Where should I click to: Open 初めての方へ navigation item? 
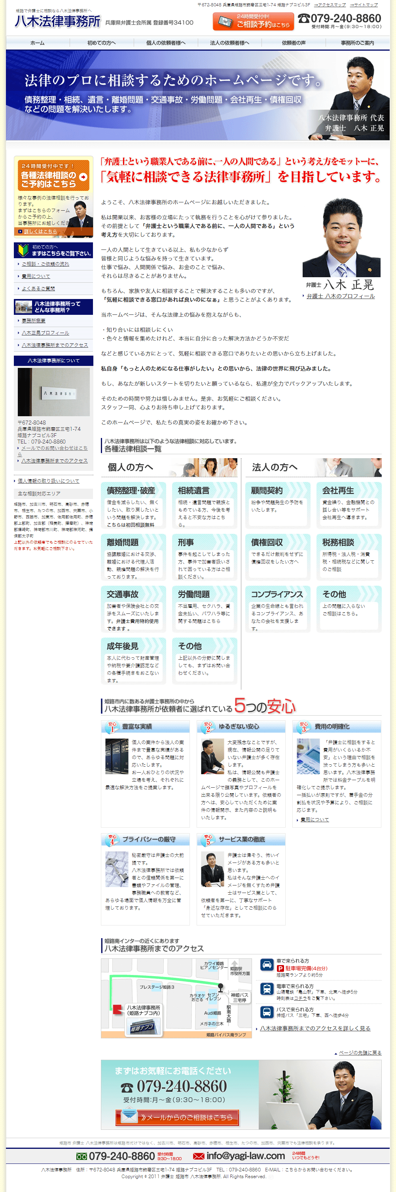[x=102, y=43]
